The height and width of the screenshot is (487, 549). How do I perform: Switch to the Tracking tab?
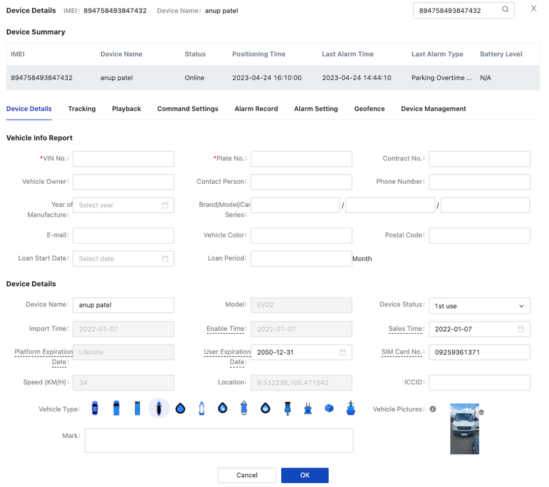tap(82, 109)
